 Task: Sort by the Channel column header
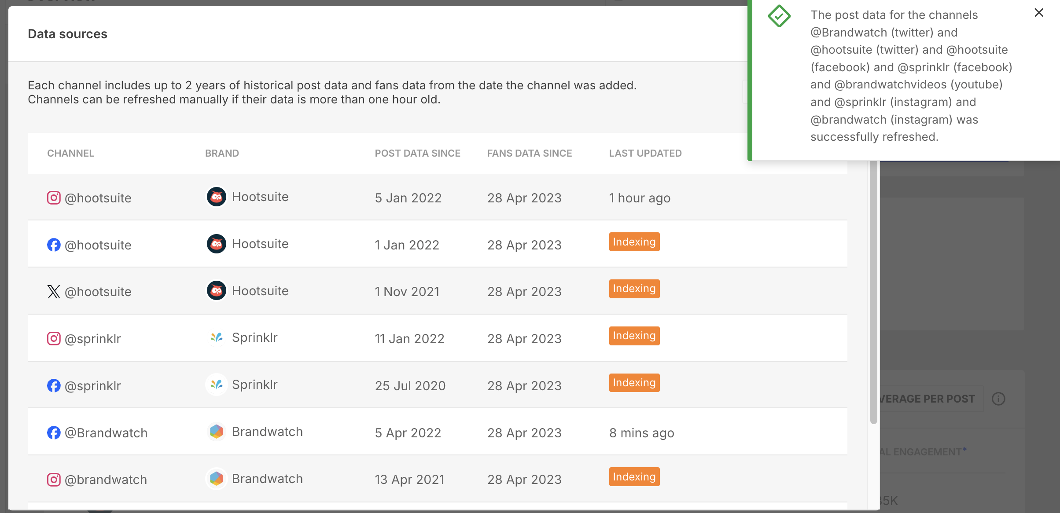70,153
